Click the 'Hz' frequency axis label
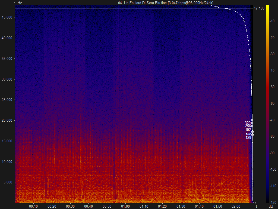This screenshot has height=209, width=278. tap(20, 3)
